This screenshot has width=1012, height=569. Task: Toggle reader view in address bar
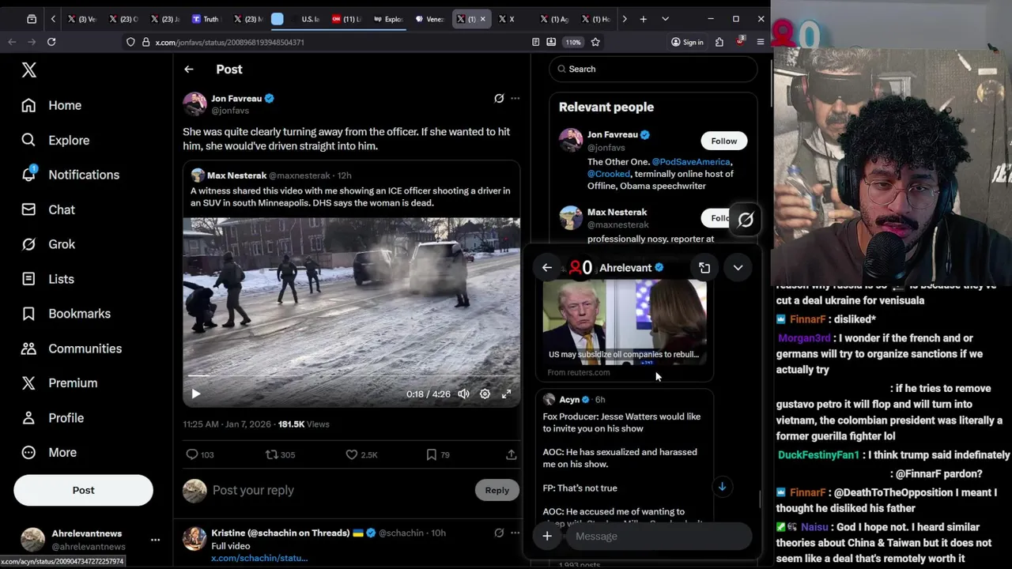pyautogui.click(x=536, y=42)
